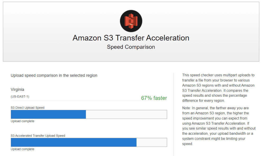Click the "Speed Comparison" subtitle
Screen dimensions: 271x156
tap(131, 47)
